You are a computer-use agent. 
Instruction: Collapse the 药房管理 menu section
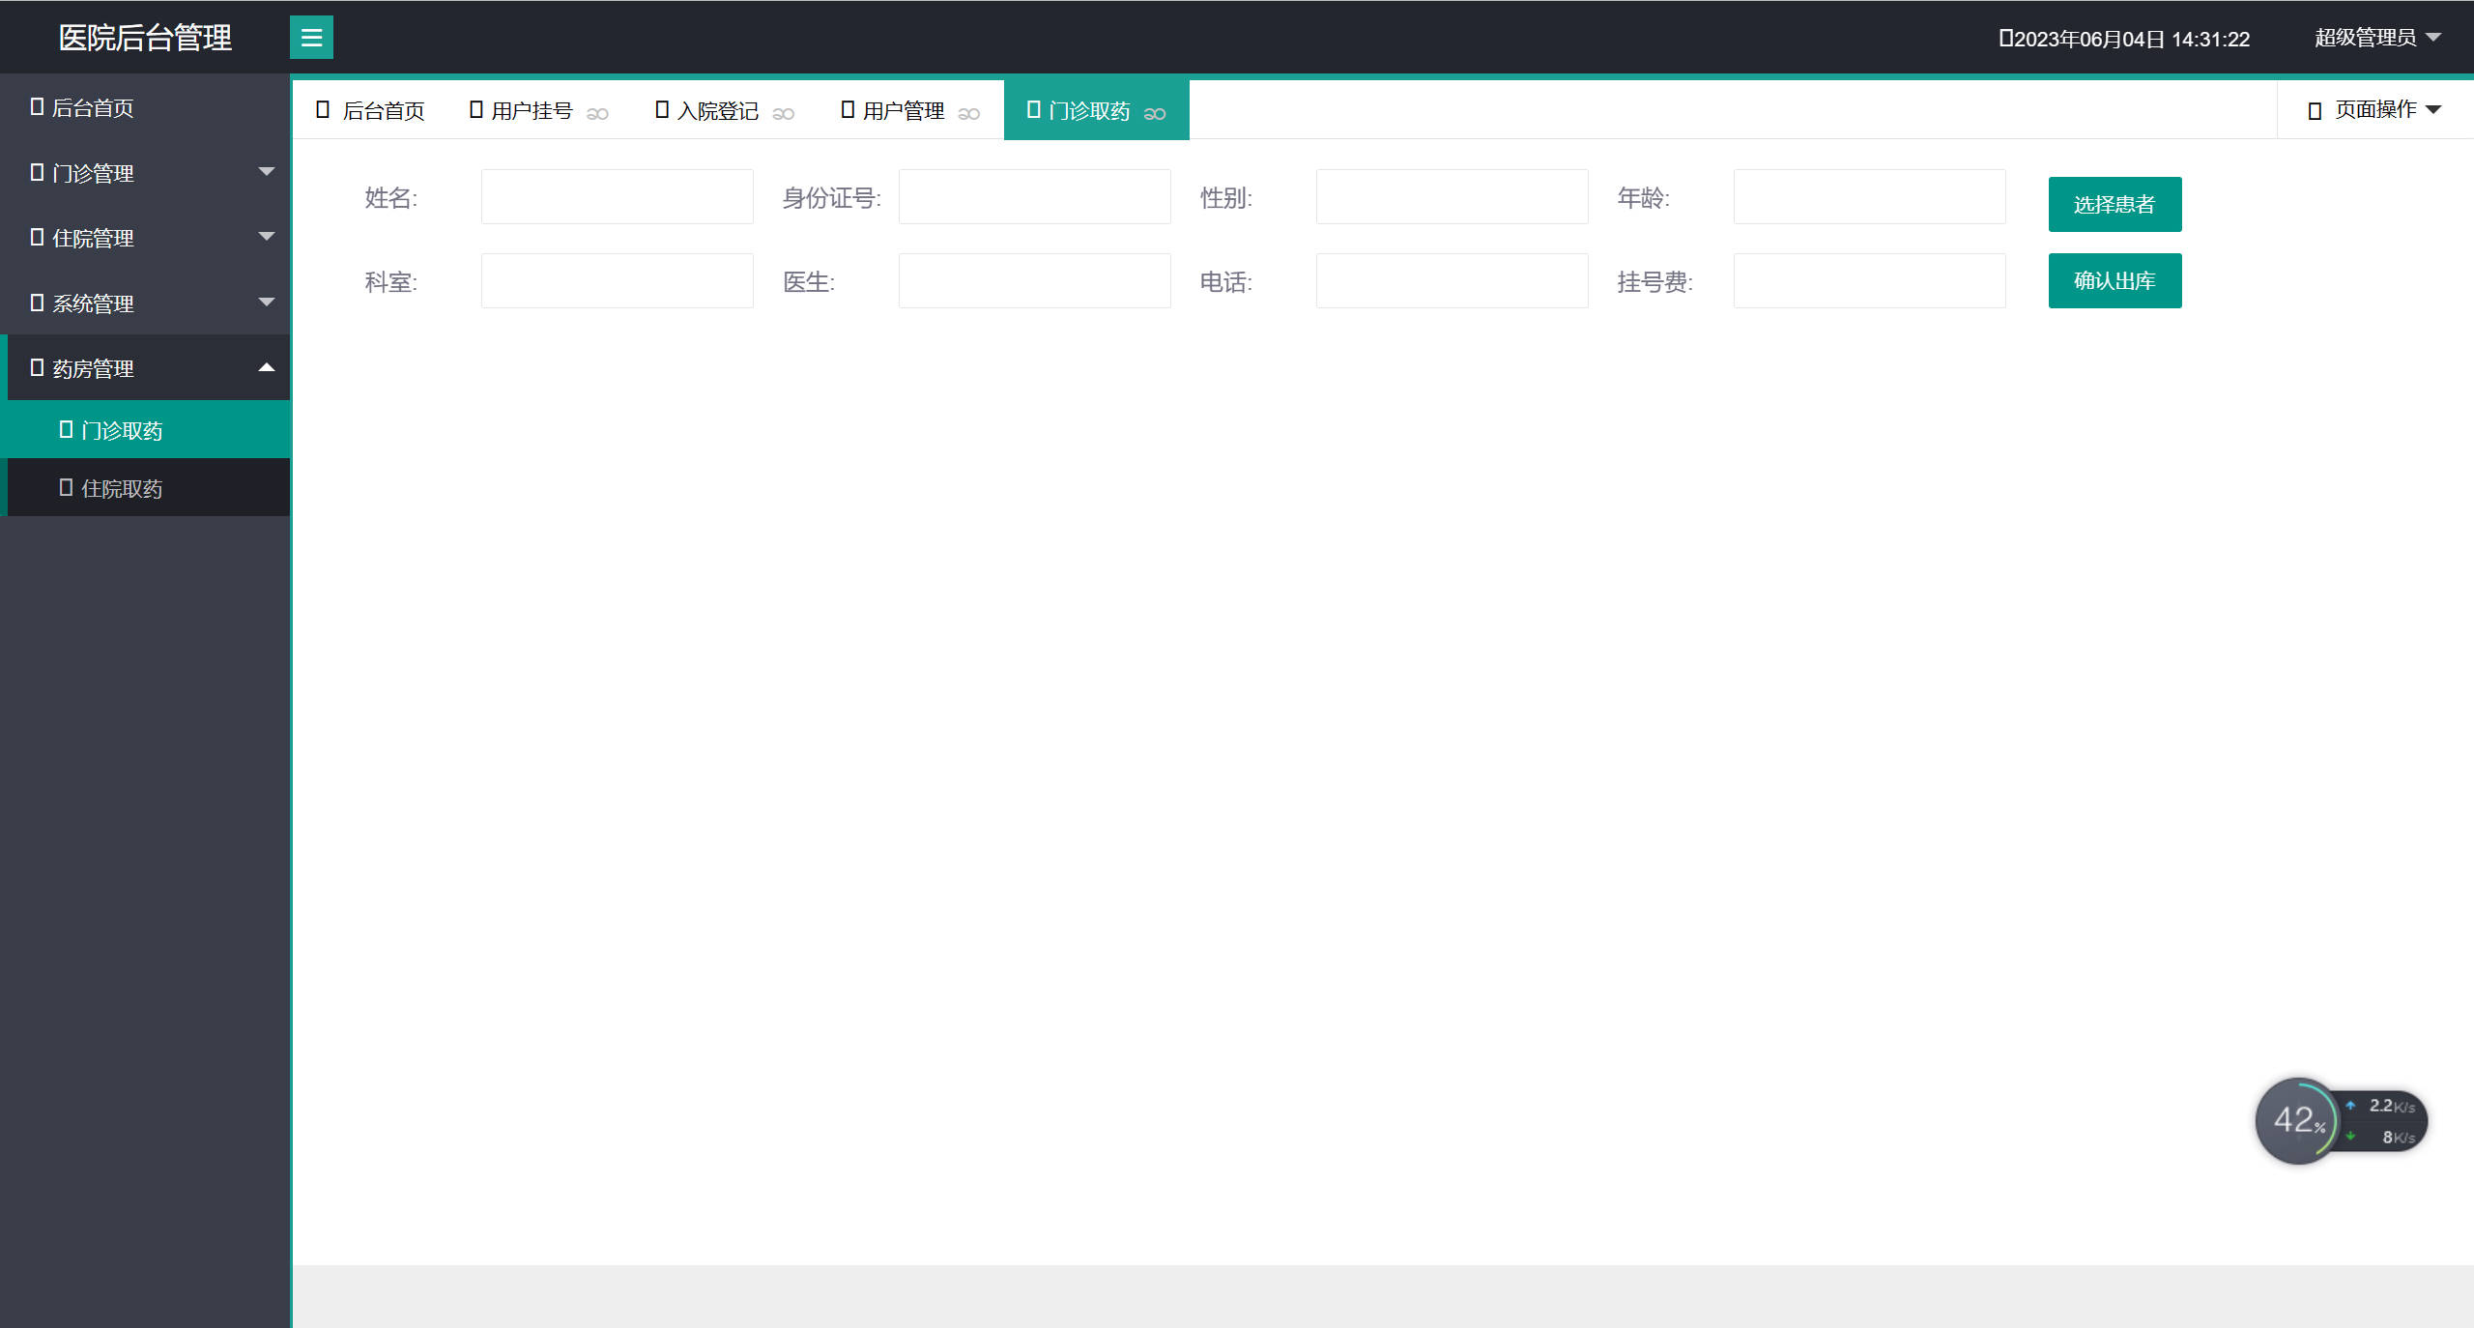(x=266, y=366)
